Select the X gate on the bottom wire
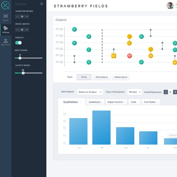Viewport: 177px width, 177px height. (x=89, y=62)
